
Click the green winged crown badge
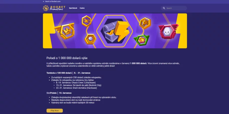[x=141, y=40]
